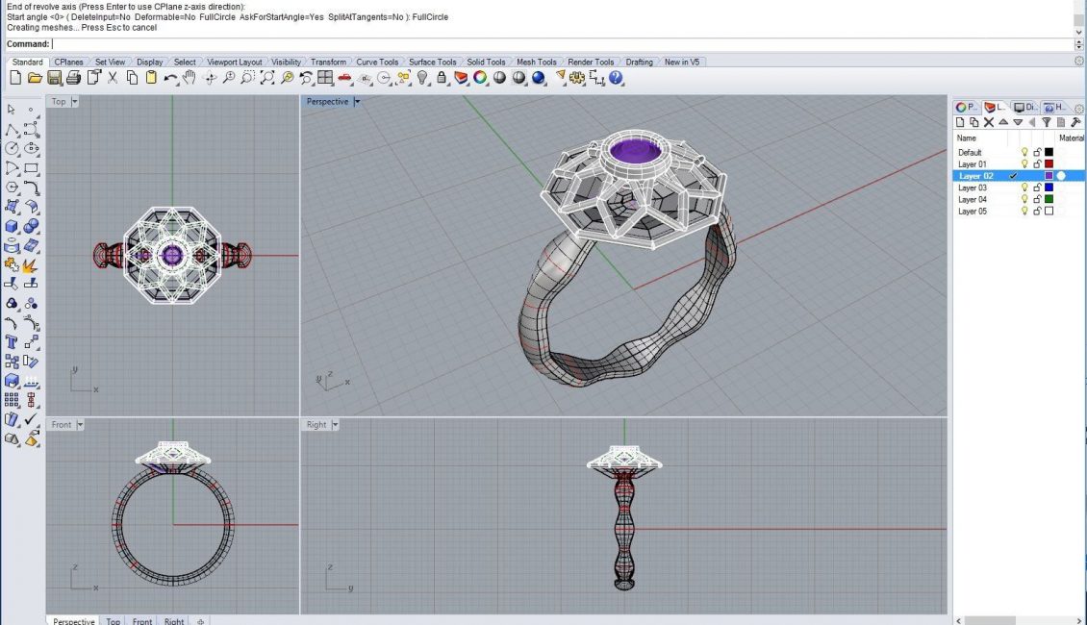Click the Right tab at bottom viewport tabs
Image resolution: width=1087 pixels, height=625 pixels.
173,621
